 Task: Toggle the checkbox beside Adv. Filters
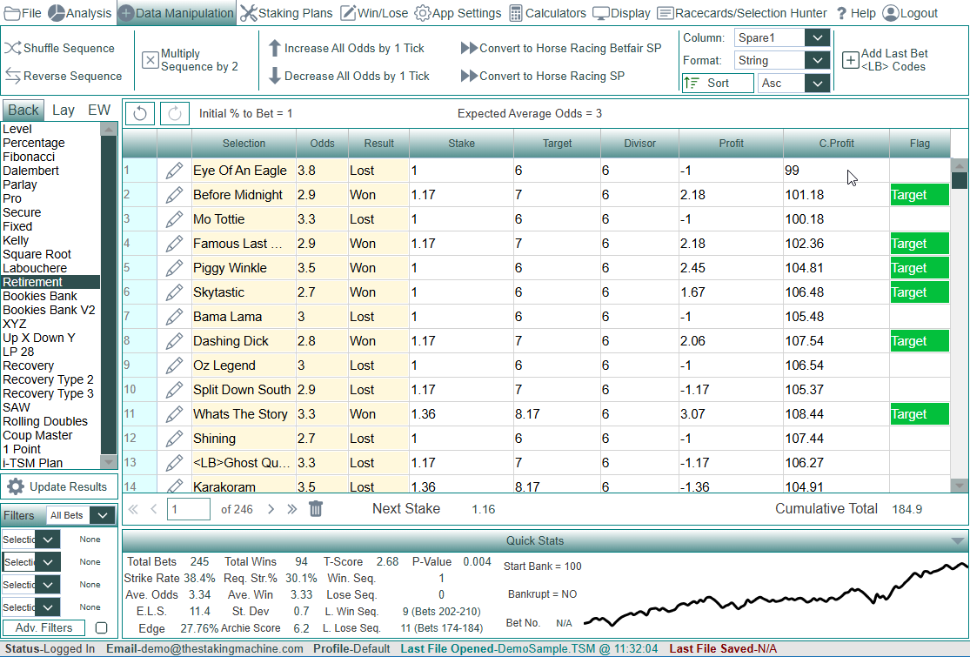[101, 627]
